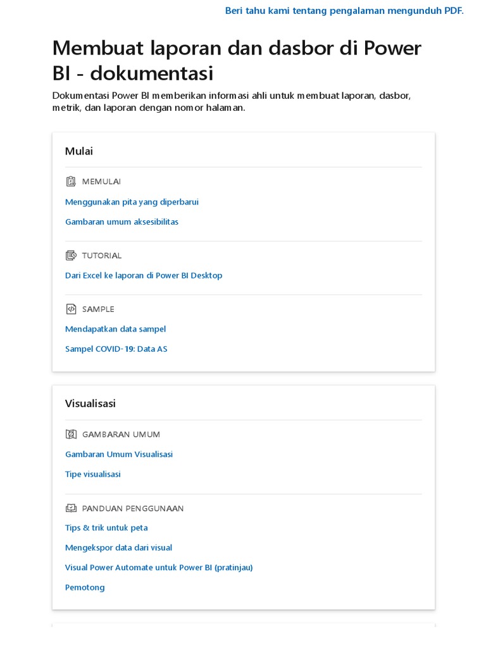Click the Mulai card heading
This screenshot has height=648, width=486.
click(x=79, y=151)
